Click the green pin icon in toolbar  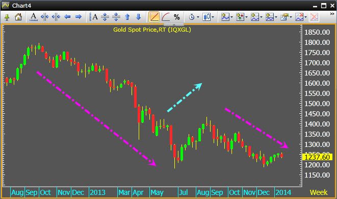click(7, 17)
